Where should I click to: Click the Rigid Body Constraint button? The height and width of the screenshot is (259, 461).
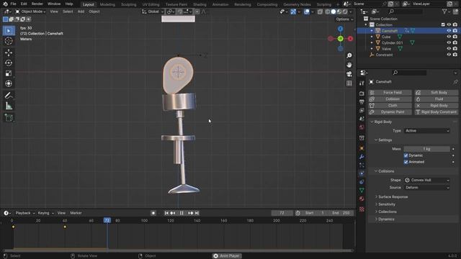[x=437, y=112]
